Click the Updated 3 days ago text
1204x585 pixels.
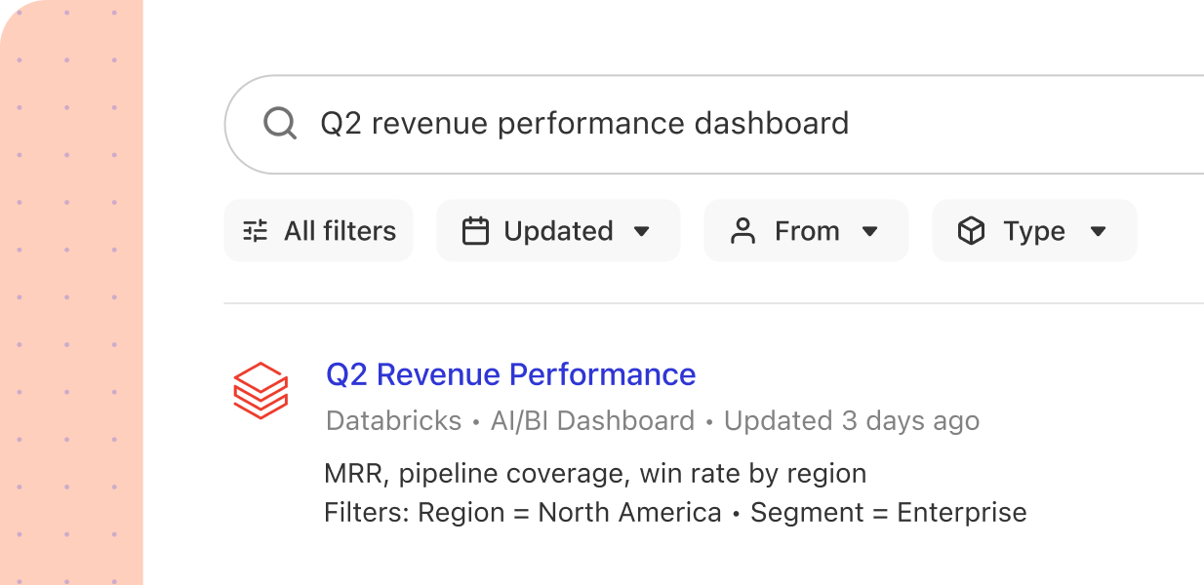pos(851,420)
